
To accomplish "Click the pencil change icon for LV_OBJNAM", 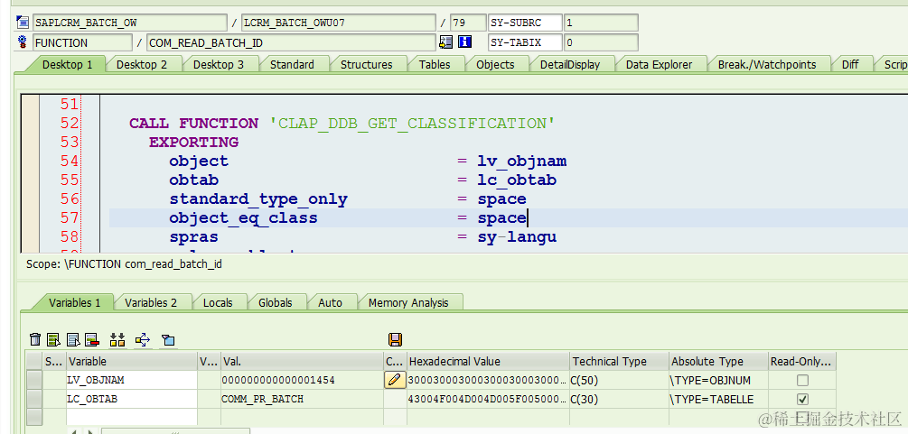I will [394, 380].
